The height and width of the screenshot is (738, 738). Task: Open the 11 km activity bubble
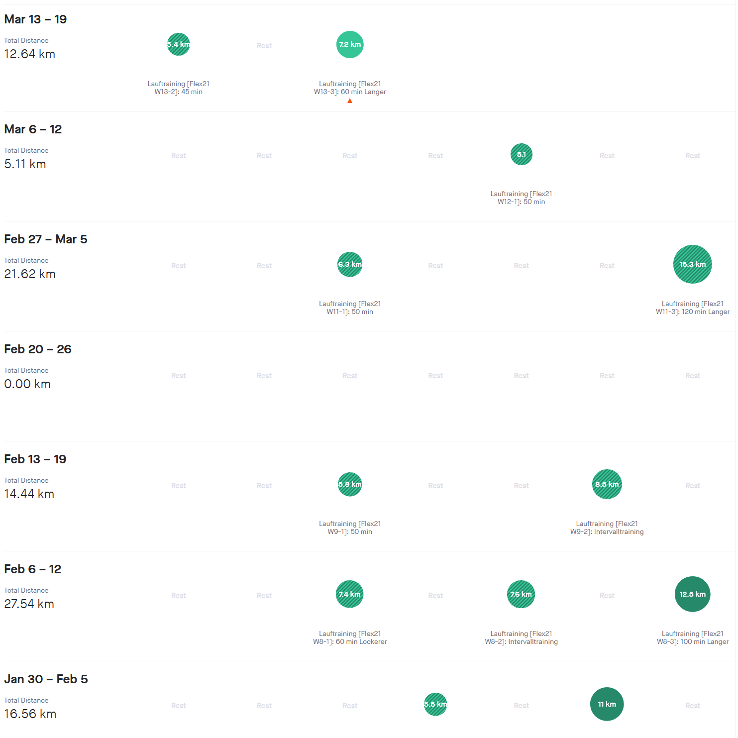tap(607, 704)
